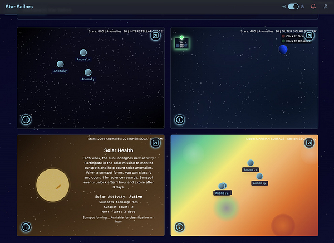Expand the Outer Solar System panel
The height and width of the screenshot is (243, 334).
coord(309,36)
